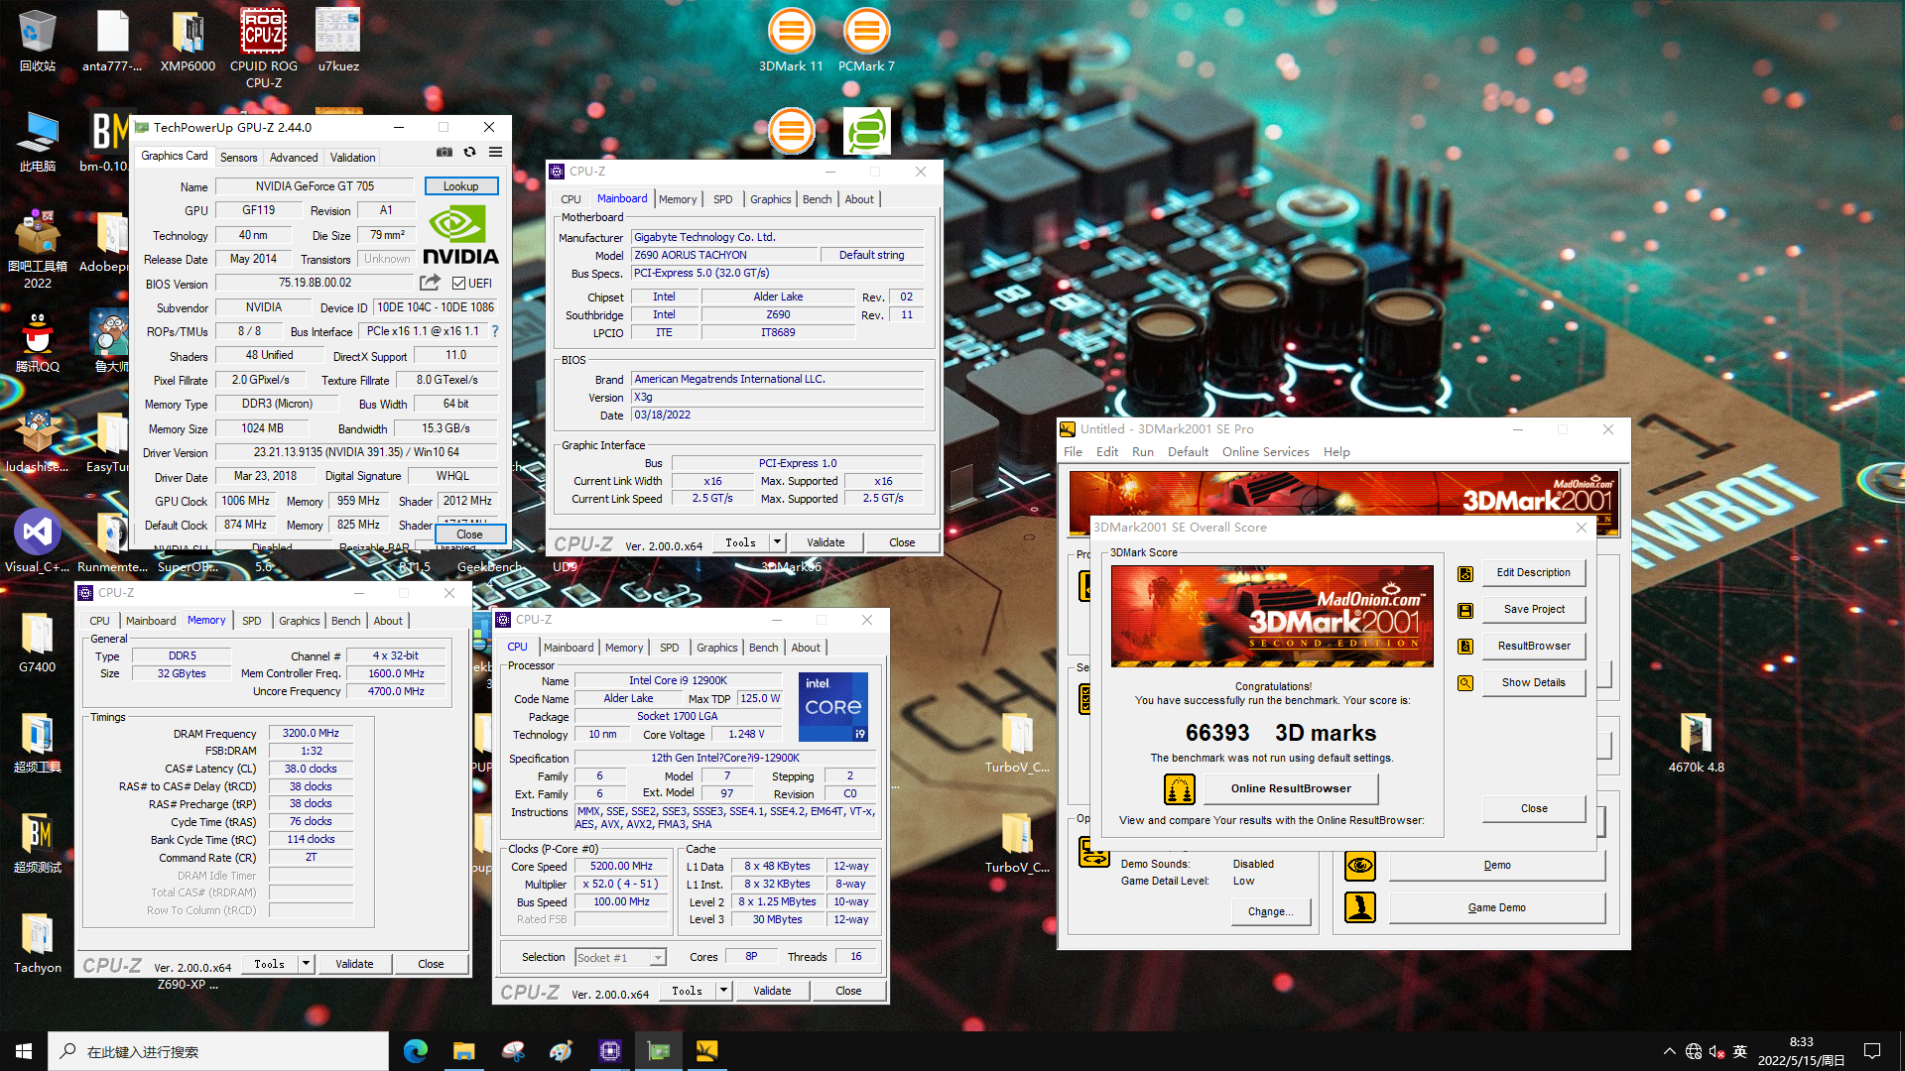1905x1071 pixels.
Task: Click the magnifier icon beside Show Details
Action: pos(1465,683)
